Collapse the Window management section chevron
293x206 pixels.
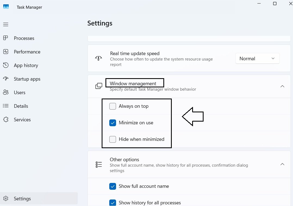(x=282, y=86)
